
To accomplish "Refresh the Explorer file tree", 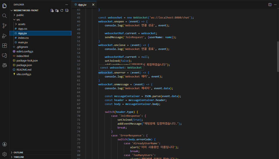I will 62,10.
